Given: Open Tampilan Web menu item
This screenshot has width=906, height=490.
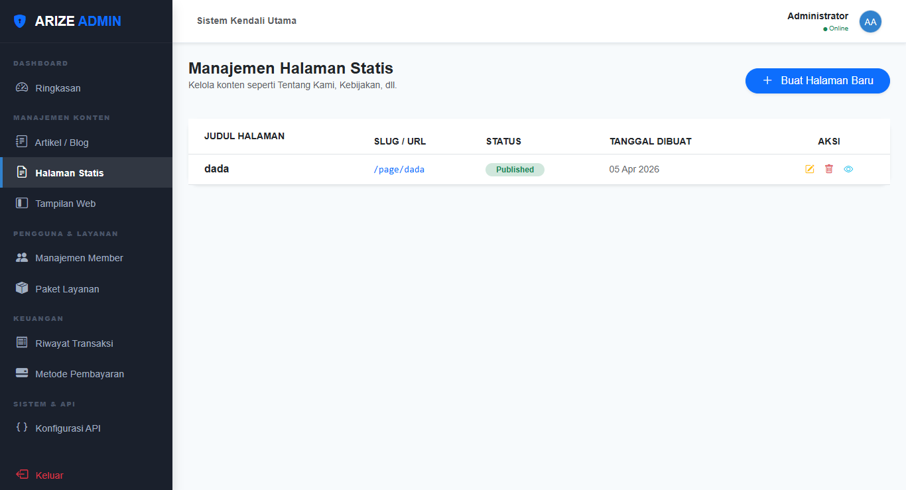Looking at the screenshot, I should [65, 204].
